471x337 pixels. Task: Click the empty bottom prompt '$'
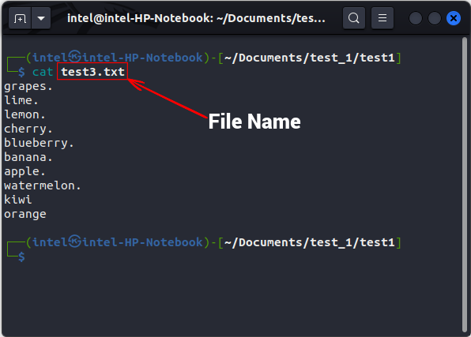point(21,256)
